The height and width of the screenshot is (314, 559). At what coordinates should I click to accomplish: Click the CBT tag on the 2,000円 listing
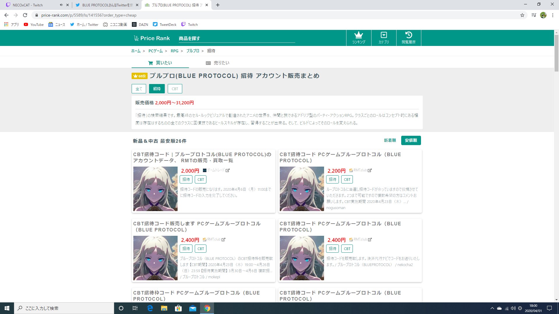[x=201, y=179]
